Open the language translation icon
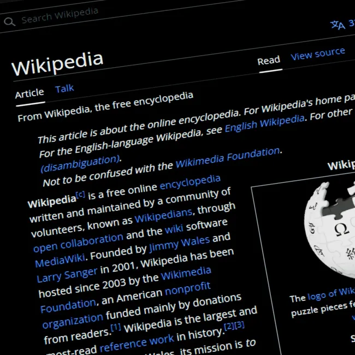 pyautogui.click(x=338, y=25)
